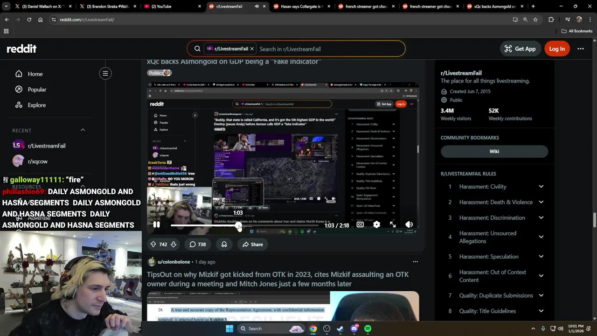Image resolution: width=597 pixels, height=336 pixels.
Task: Open the Wiki community bookmark
Action: click(x=494, y=151)
